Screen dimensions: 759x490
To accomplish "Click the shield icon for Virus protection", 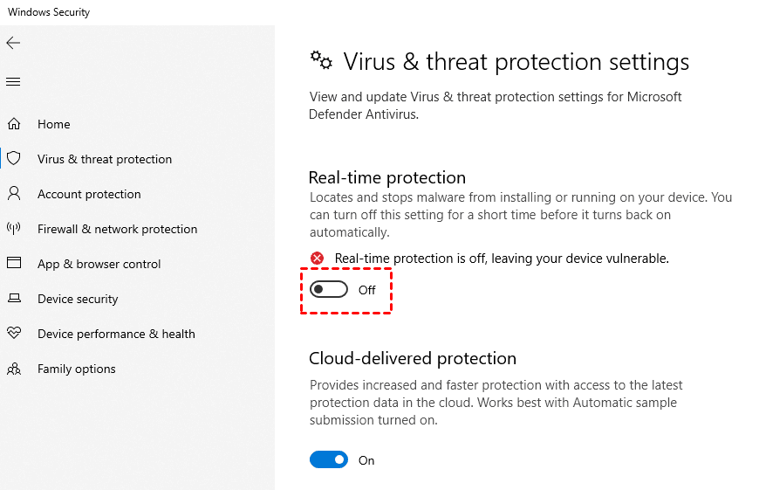I will (14, 159).
